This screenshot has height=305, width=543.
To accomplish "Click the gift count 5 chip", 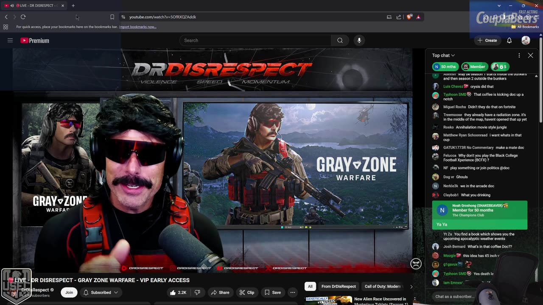I will tap(499, 67).
